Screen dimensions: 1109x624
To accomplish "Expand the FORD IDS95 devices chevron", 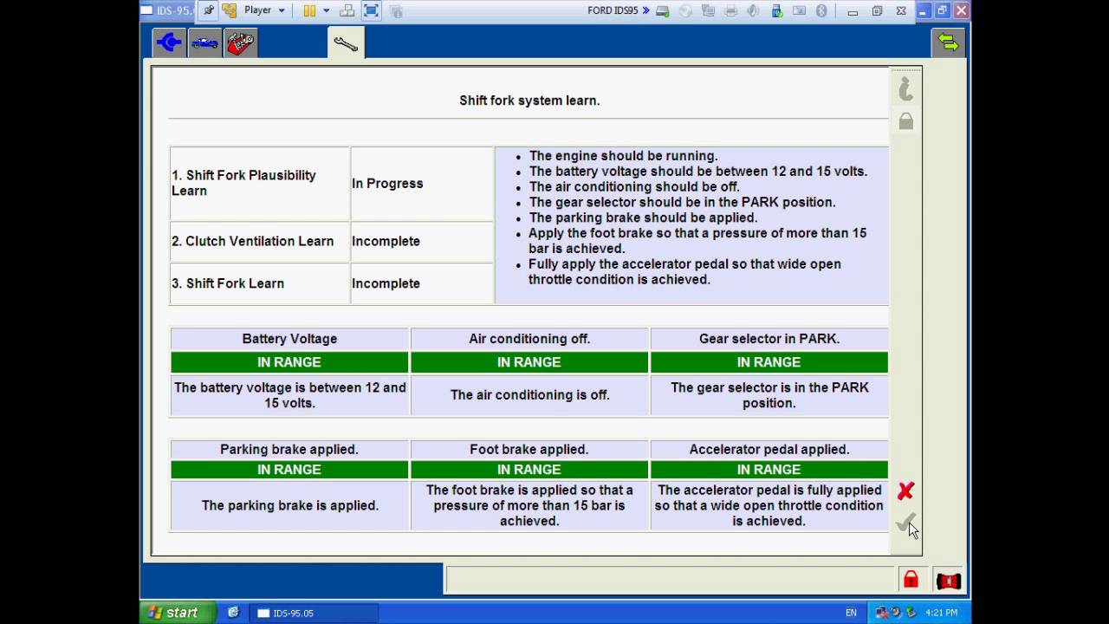I will tap(646, 10).
